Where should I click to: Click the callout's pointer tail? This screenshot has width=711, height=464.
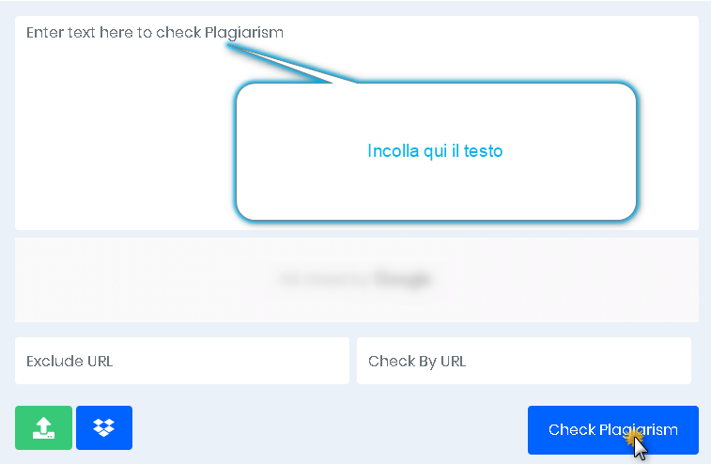click(x=291, y=66)
